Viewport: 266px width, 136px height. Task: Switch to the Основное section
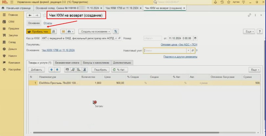[x=34, y=23]
